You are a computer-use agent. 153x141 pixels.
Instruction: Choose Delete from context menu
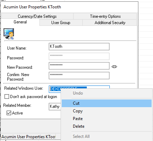coord(107,126)
